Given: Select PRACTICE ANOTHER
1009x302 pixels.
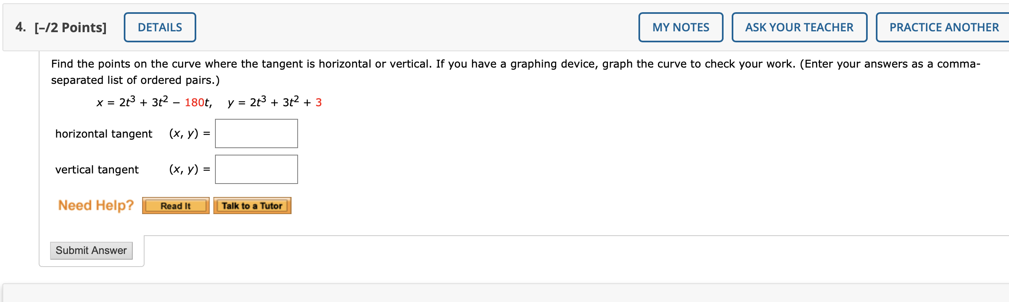Looking at the screenshot, I should (943, 27).
